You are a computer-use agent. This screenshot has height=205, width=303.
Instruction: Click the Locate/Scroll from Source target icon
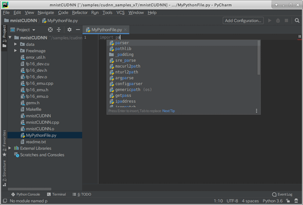[50, 30]
